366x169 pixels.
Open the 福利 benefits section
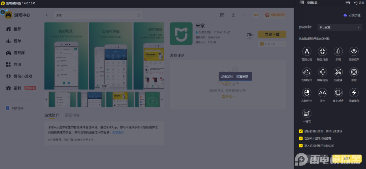[17, 88]
